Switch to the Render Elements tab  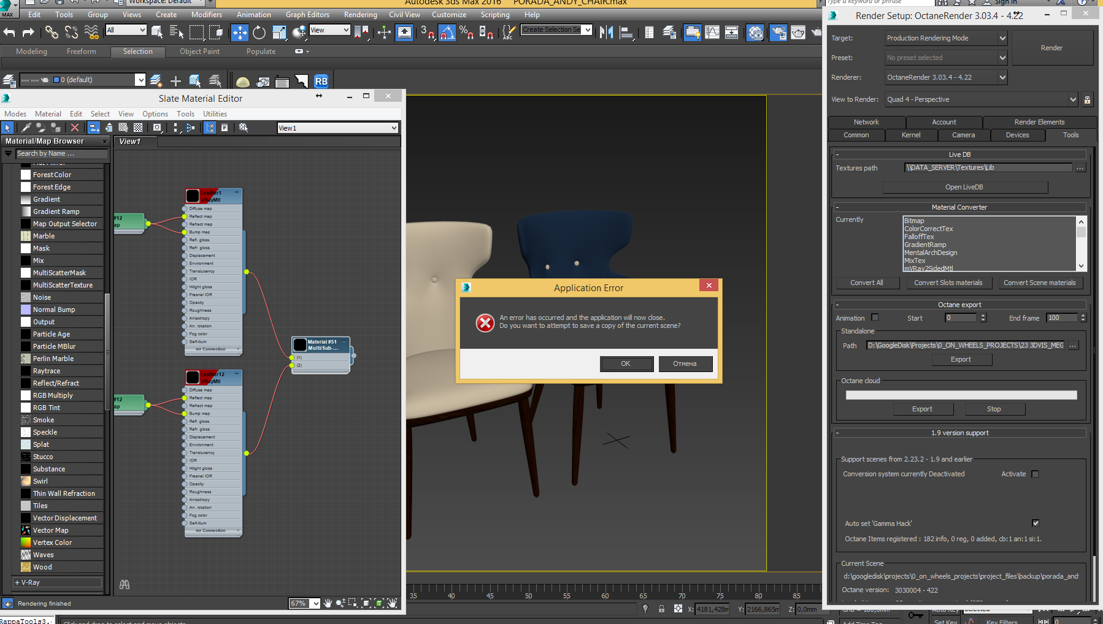click(x=1039, y=122)
